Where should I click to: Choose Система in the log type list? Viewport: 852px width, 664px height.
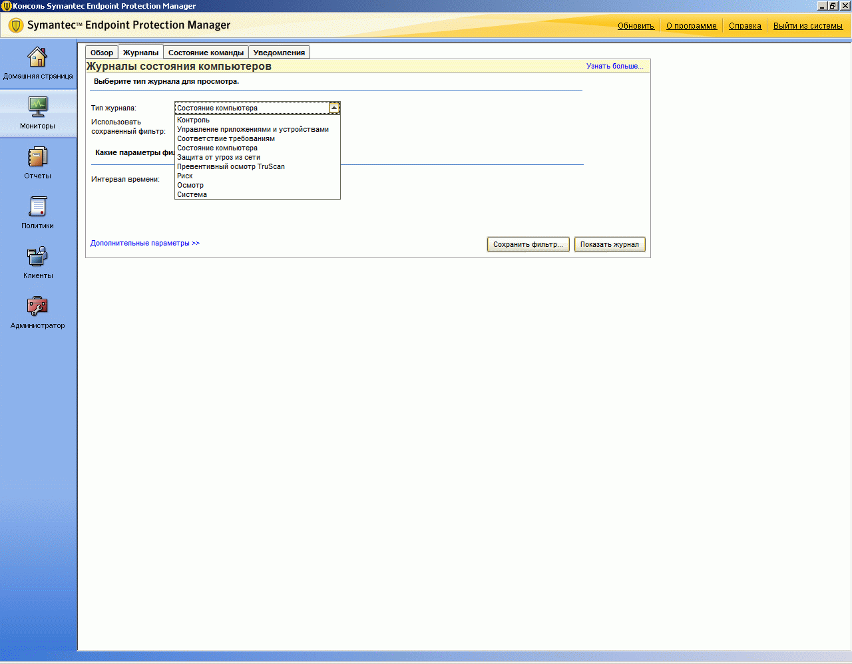(258, 194)
